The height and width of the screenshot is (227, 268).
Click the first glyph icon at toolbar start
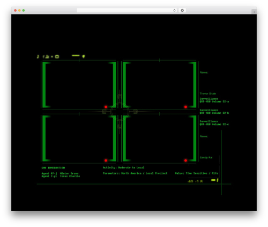pos(38,56)
